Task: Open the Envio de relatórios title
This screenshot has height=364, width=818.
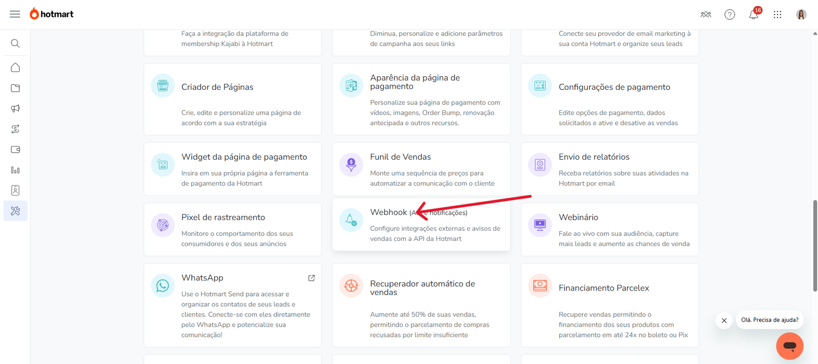Action: coord(594,157)
